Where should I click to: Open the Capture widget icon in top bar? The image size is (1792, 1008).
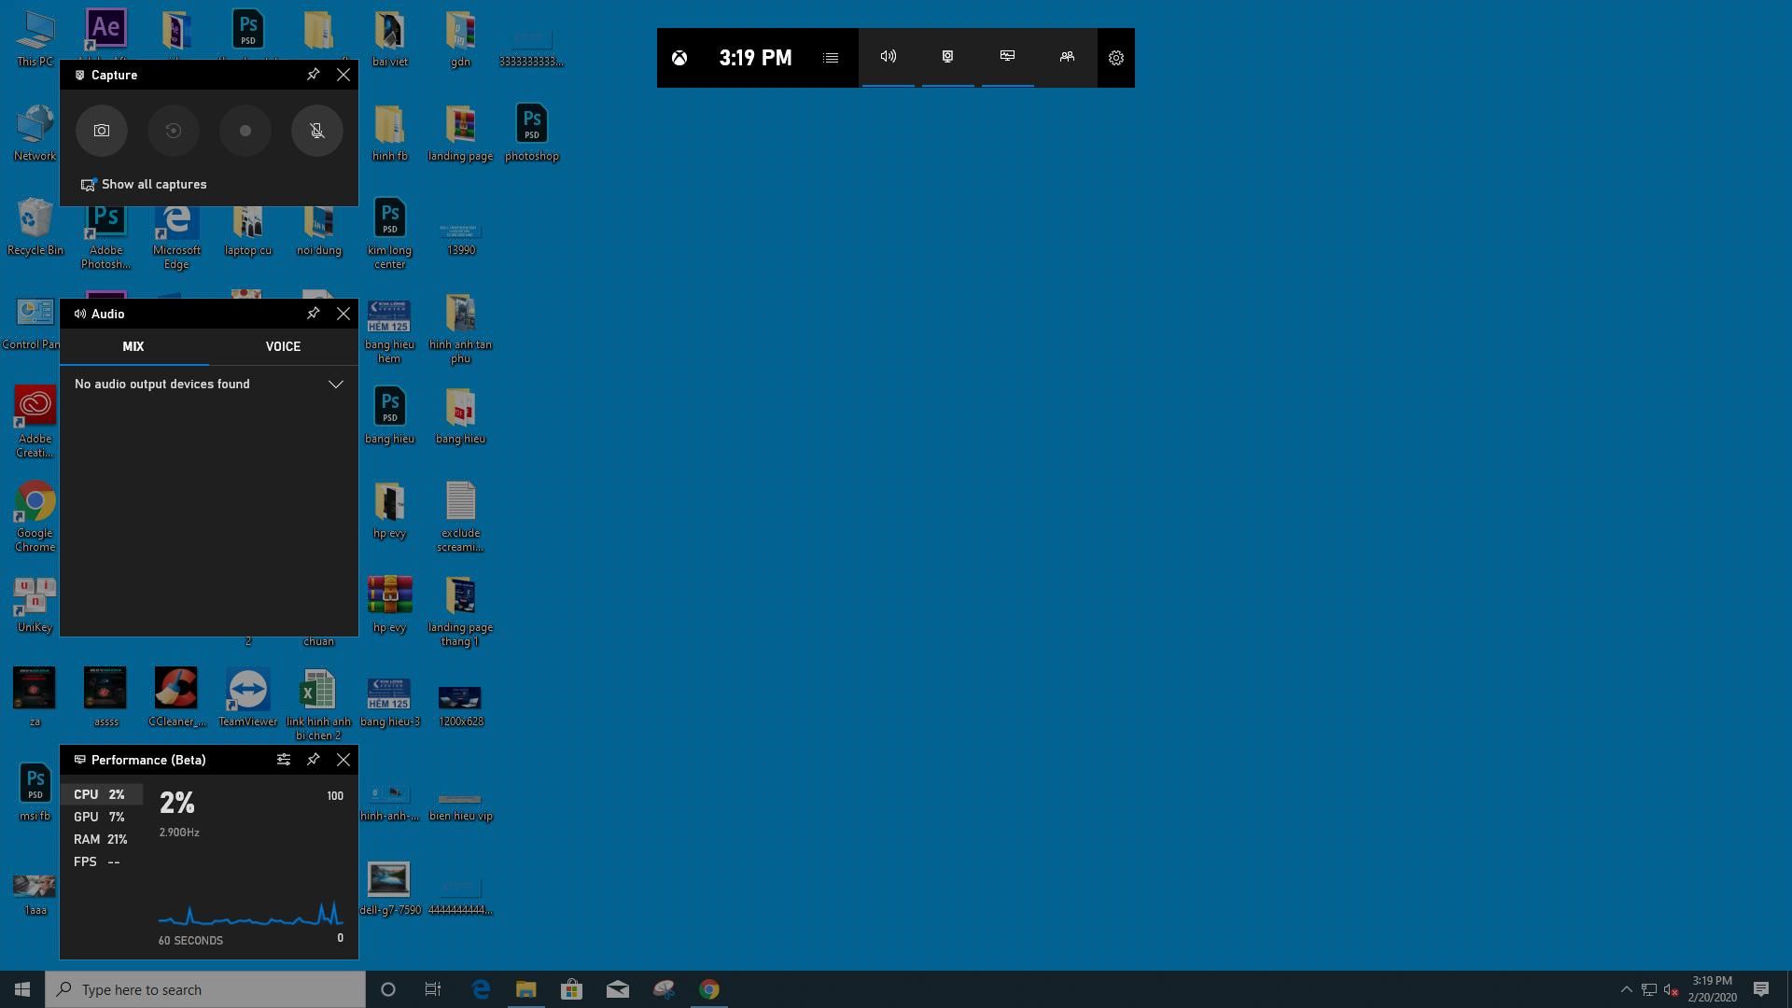click(x=947, y=57)
